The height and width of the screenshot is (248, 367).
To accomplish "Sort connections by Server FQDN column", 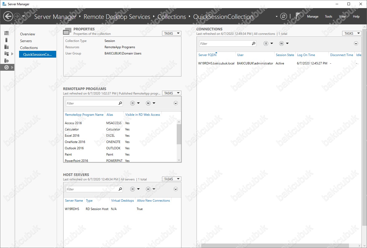I will tap(207, 55).
